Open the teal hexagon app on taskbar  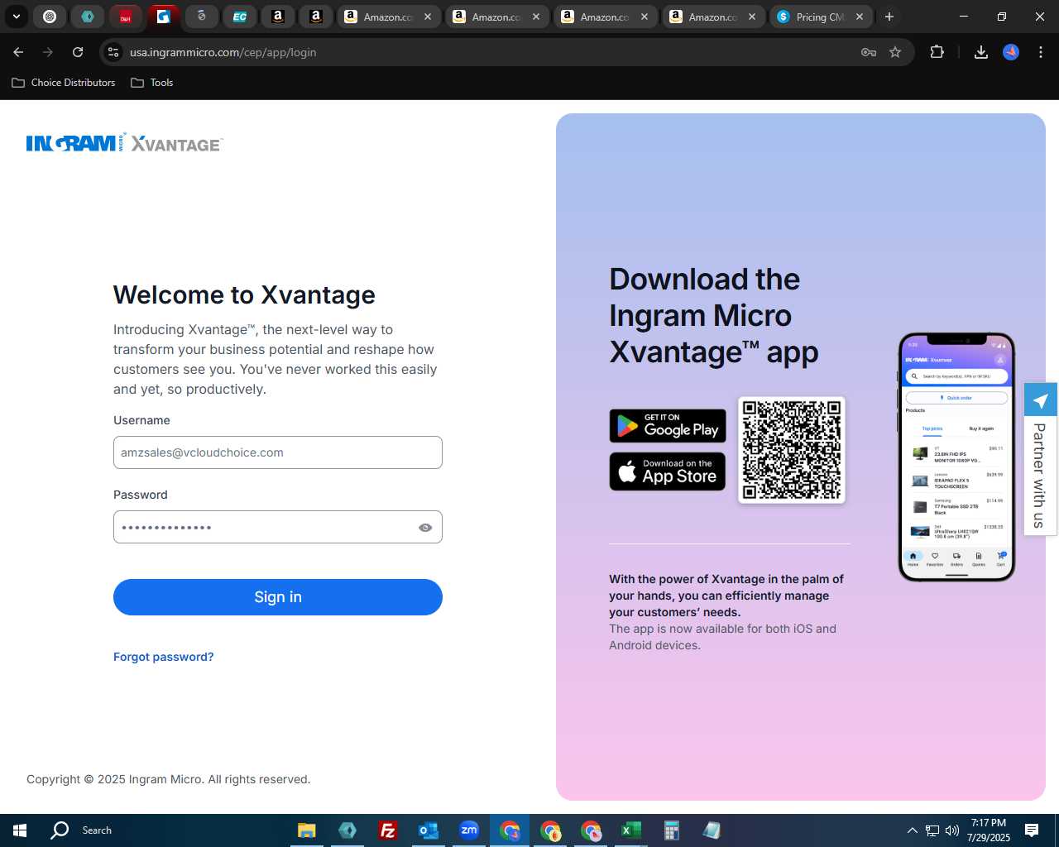click(347, 830)
